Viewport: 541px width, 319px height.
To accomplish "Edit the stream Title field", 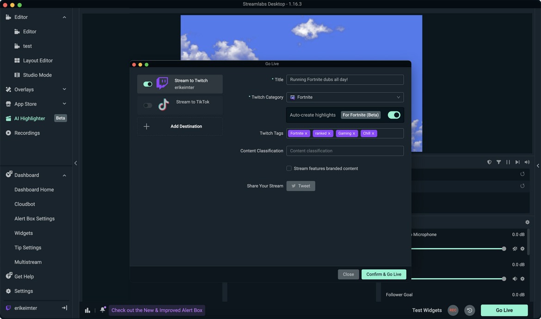I will 345,80.
